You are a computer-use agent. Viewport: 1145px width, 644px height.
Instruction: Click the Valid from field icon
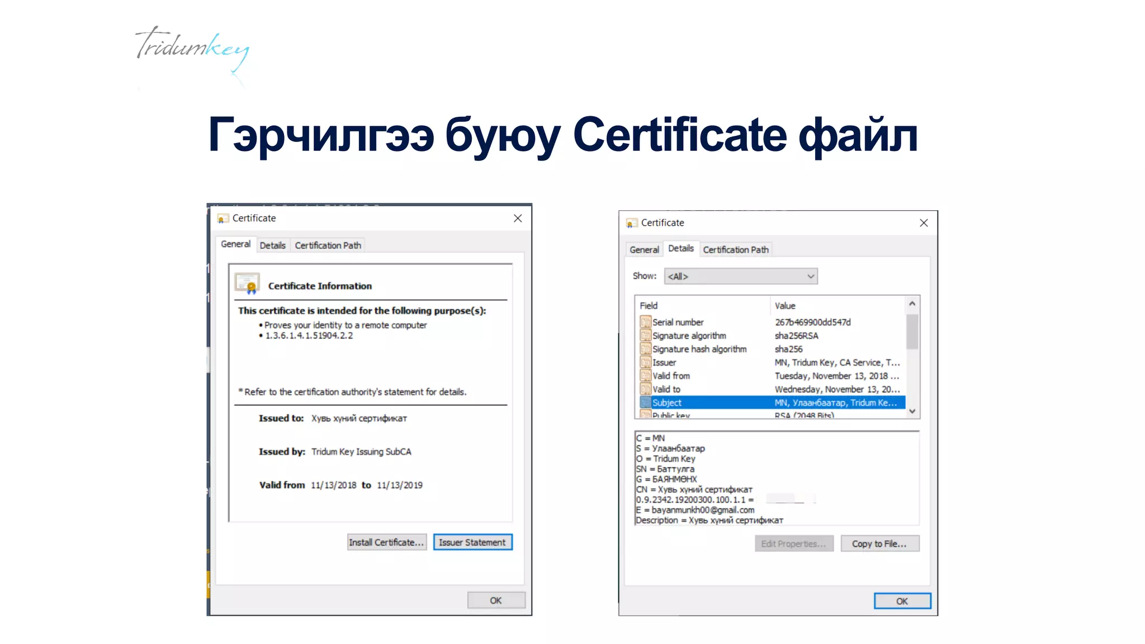click(645, 376)
